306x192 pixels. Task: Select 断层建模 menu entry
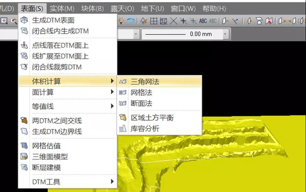tap(67, 168)
